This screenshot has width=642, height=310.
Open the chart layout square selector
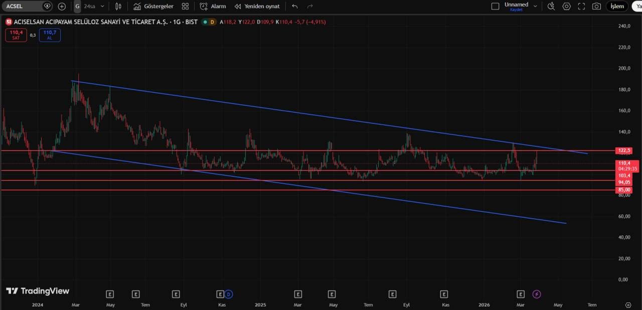[x=495, y=7]
